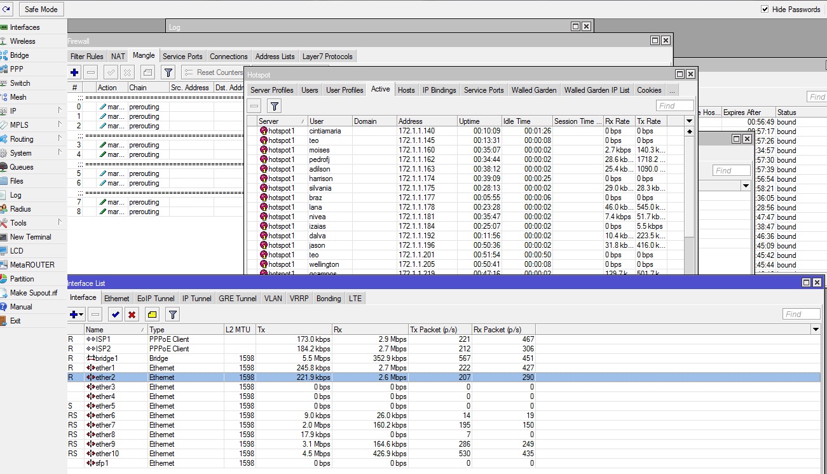827x474 pixels.
Task: Click the add interface plus icon
Action: coord(74,315)
